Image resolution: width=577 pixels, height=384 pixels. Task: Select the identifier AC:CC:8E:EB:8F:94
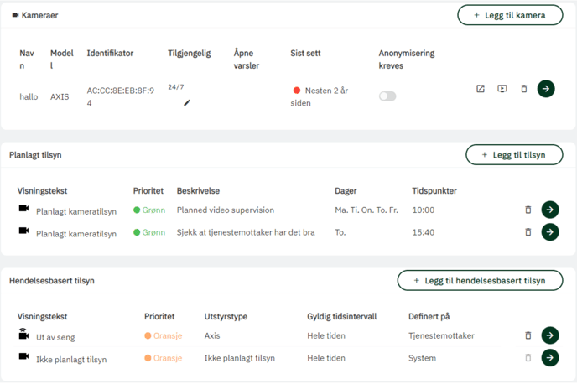120,96
